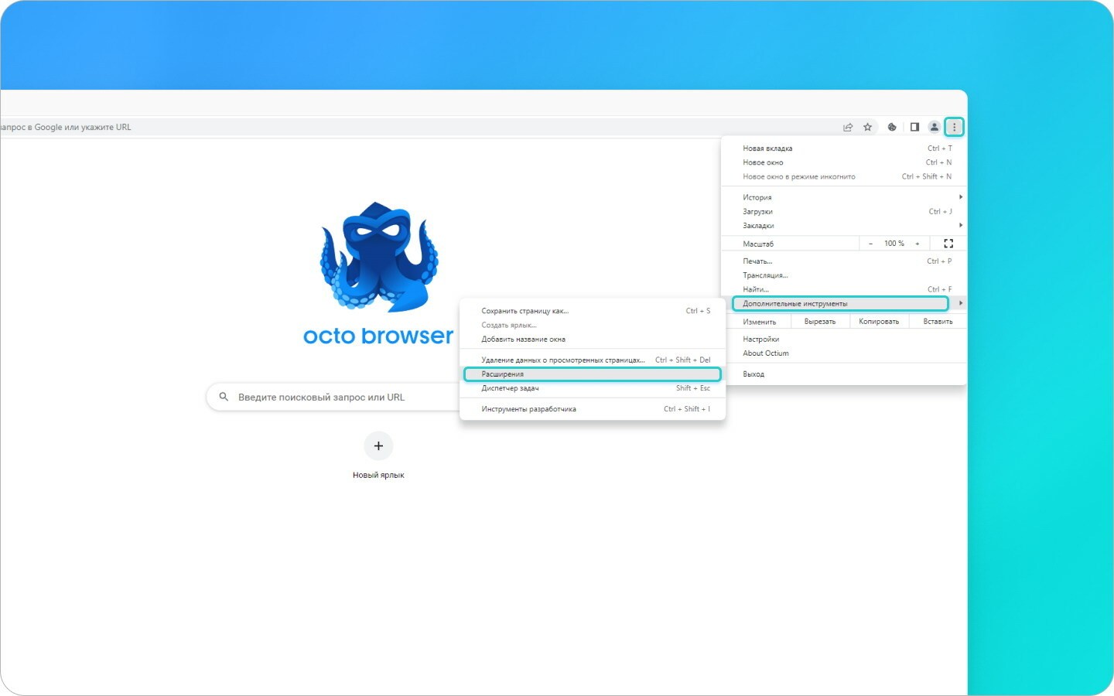Click the Octo Browser octopus logo

[x=379, y=258]
